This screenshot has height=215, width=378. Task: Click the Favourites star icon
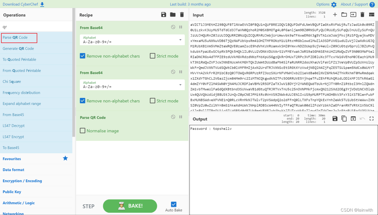coord(65,158)
